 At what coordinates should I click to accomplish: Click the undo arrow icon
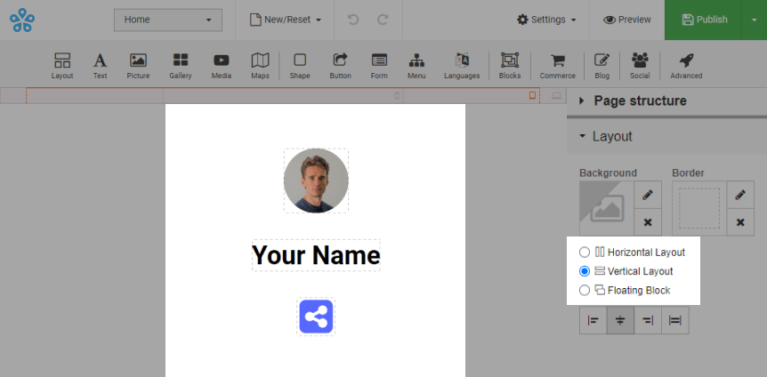click(x=353, y=20)
